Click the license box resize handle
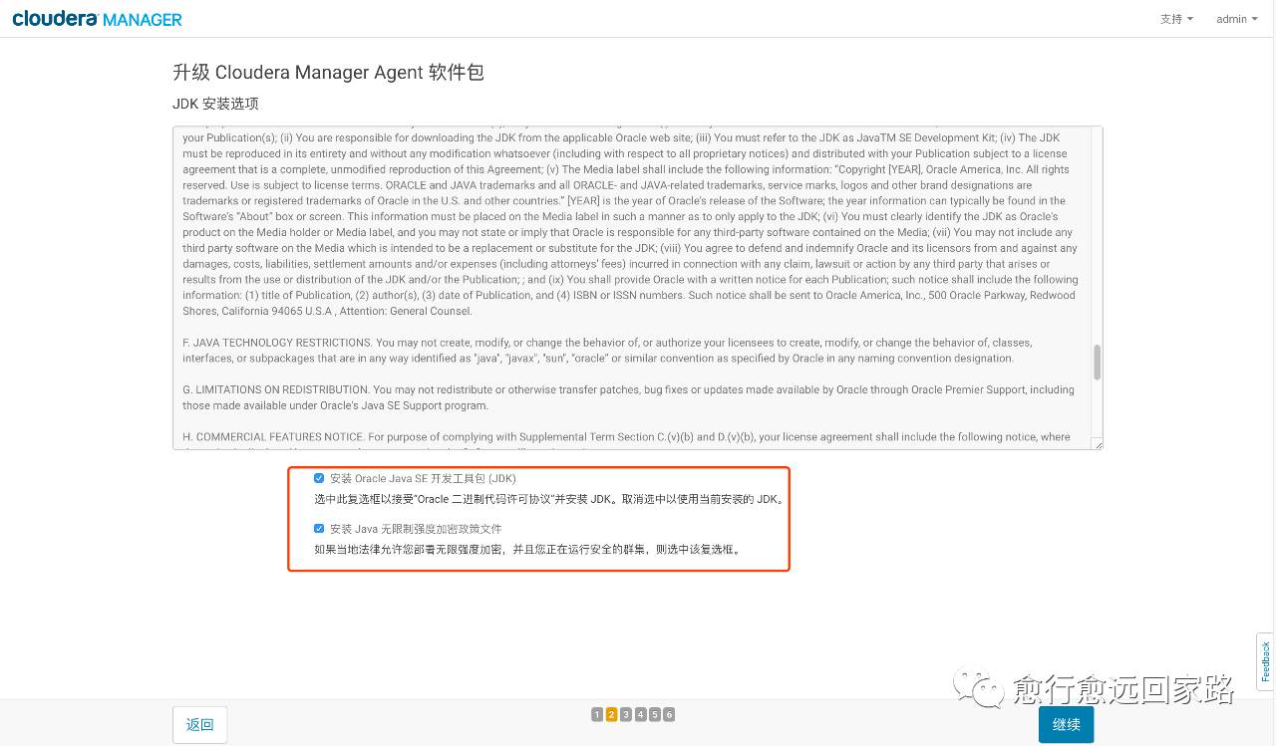 tap(1098, 444)
